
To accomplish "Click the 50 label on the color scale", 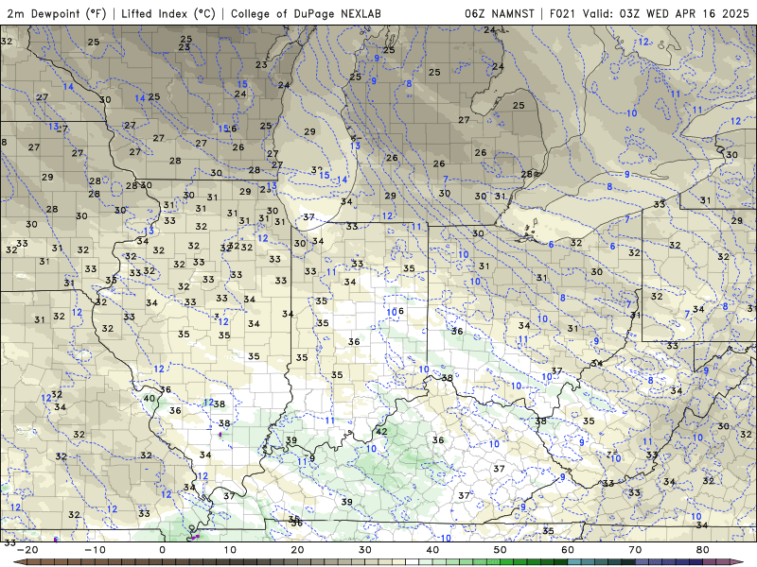I will 501,550.
